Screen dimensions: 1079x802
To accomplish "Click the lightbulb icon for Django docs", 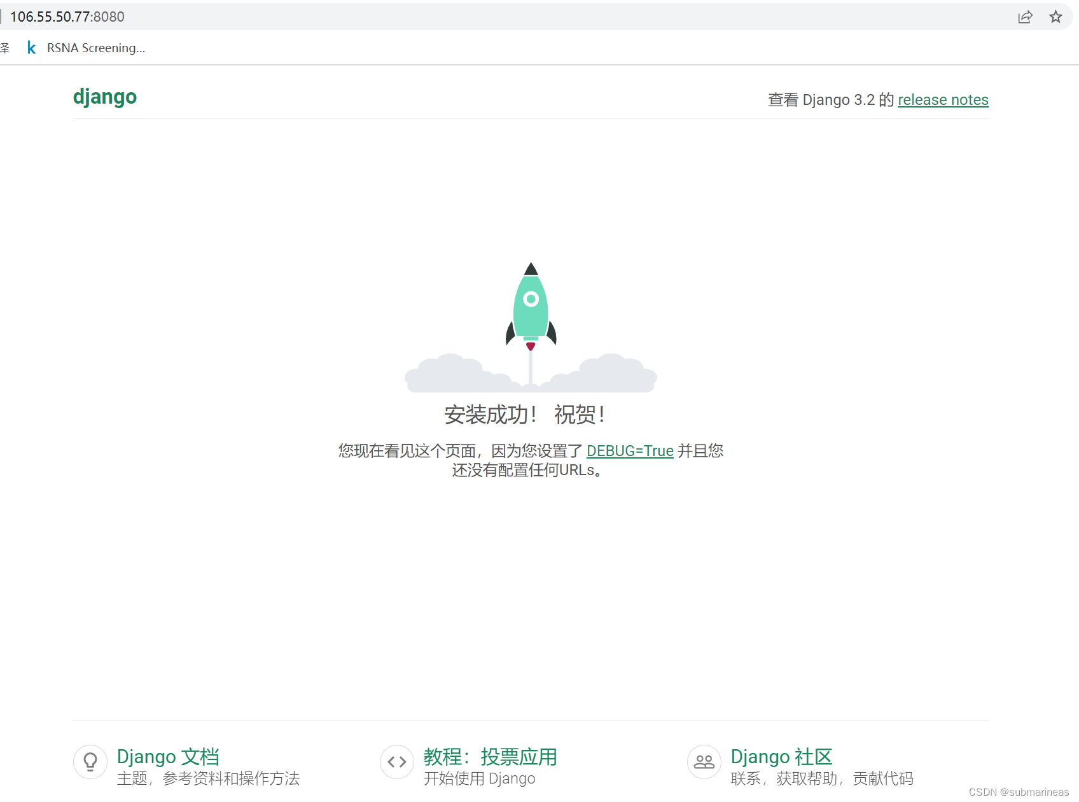I will click(x=90, y=761).
